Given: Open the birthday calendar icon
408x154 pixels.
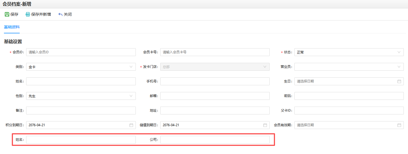Looking at the screenshot, I should click(x=399, y=81).
